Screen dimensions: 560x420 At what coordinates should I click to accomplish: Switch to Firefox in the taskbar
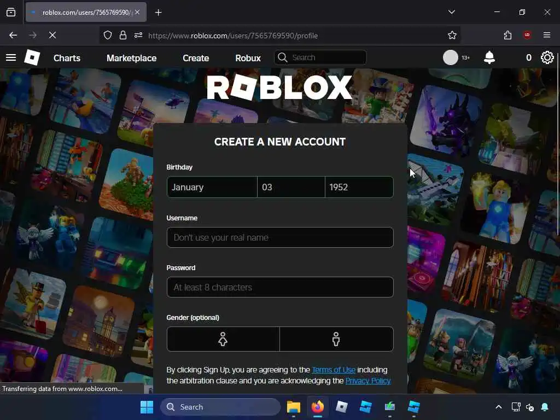318,407
